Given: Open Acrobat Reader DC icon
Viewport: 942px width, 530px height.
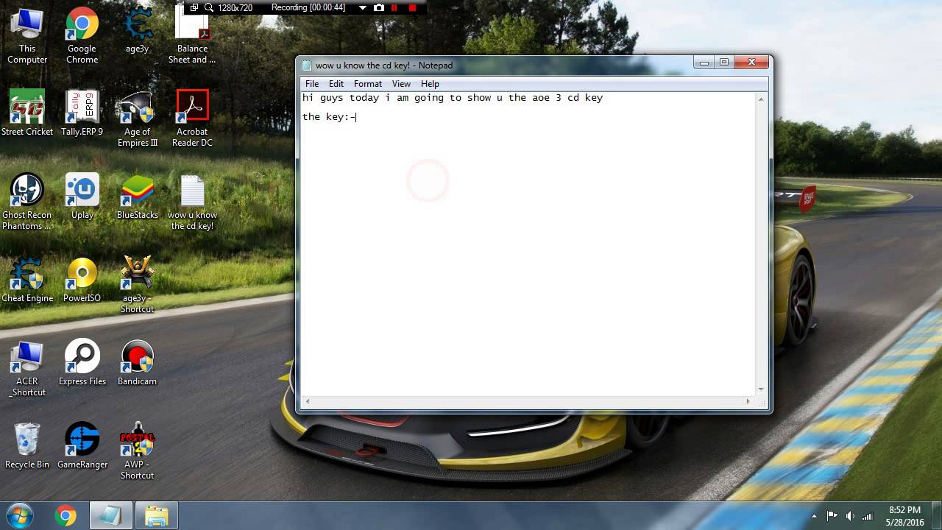Looking at the screenshot, I should tap(192, 119).
